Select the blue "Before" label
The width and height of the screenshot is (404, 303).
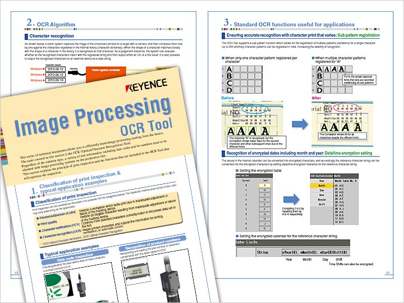[x=227, y=98]
